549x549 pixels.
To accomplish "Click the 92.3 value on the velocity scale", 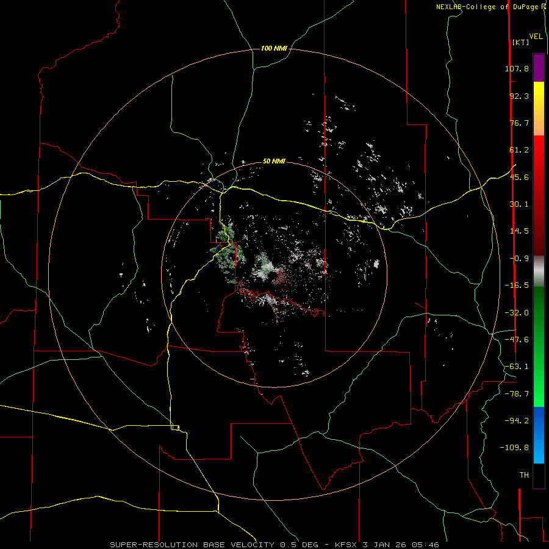I will [x=519, y=96].
